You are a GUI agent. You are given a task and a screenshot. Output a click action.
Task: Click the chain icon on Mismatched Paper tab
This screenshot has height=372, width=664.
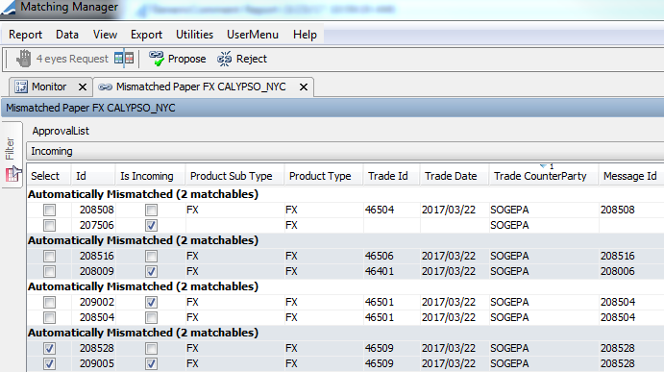click(x=105, y=87)
